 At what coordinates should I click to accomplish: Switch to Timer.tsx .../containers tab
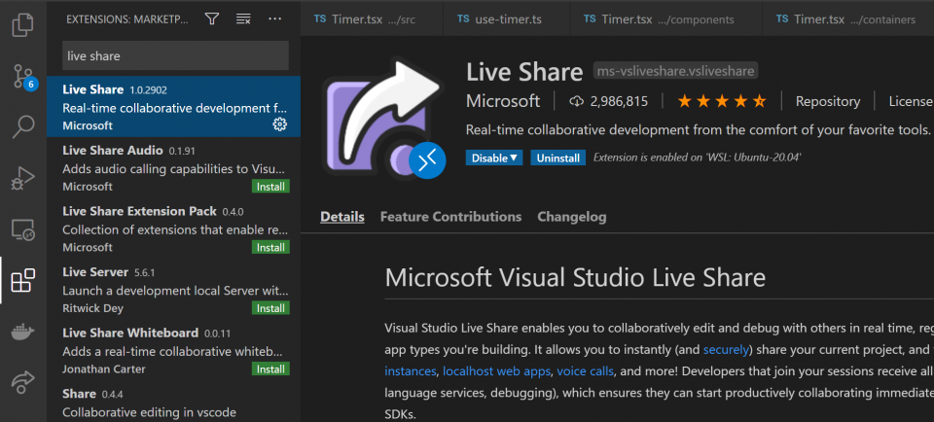coord(848,19)
